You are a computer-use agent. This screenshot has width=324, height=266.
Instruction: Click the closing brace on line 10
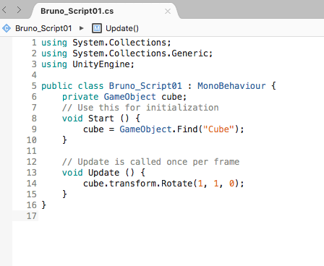pyautogui.click(x=64, y=140)
